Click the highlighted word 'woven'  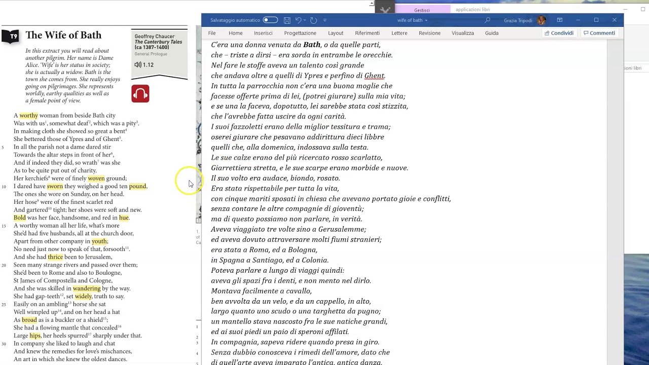pyautogui.click(x=96, y=178)
